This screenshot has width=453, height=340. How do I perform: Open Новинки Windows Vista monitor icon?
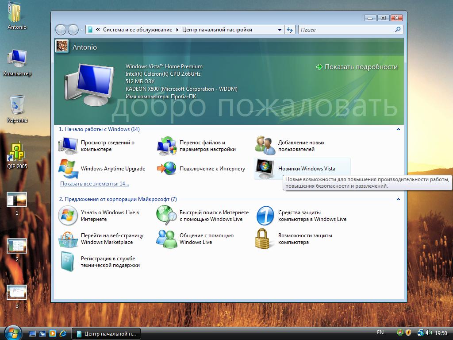tap(265, 169)
